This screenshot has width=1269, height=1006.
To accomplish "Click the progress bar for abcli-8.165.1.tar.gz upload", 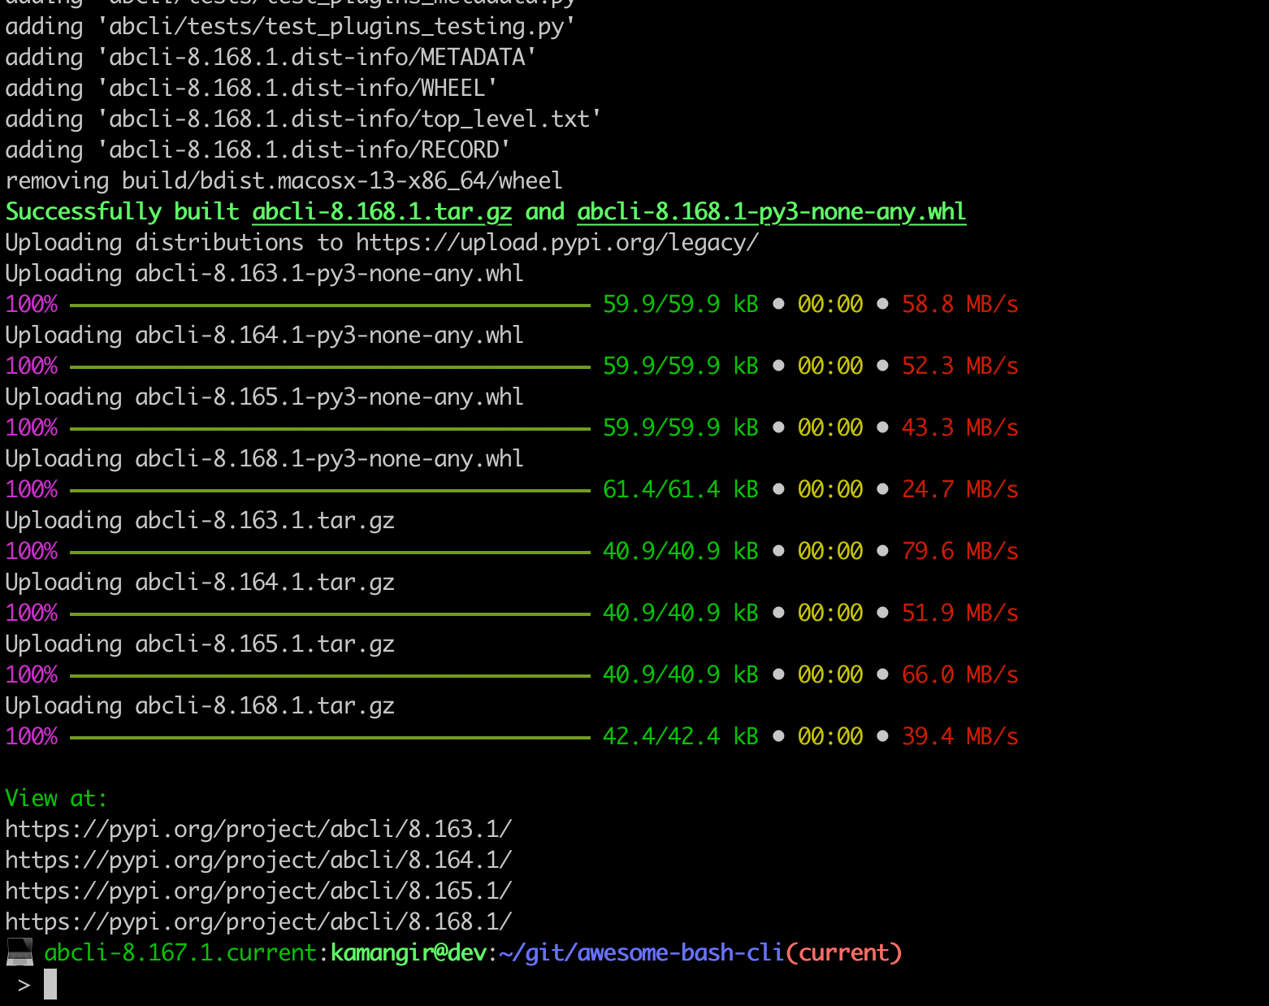I will click(330, 675).
